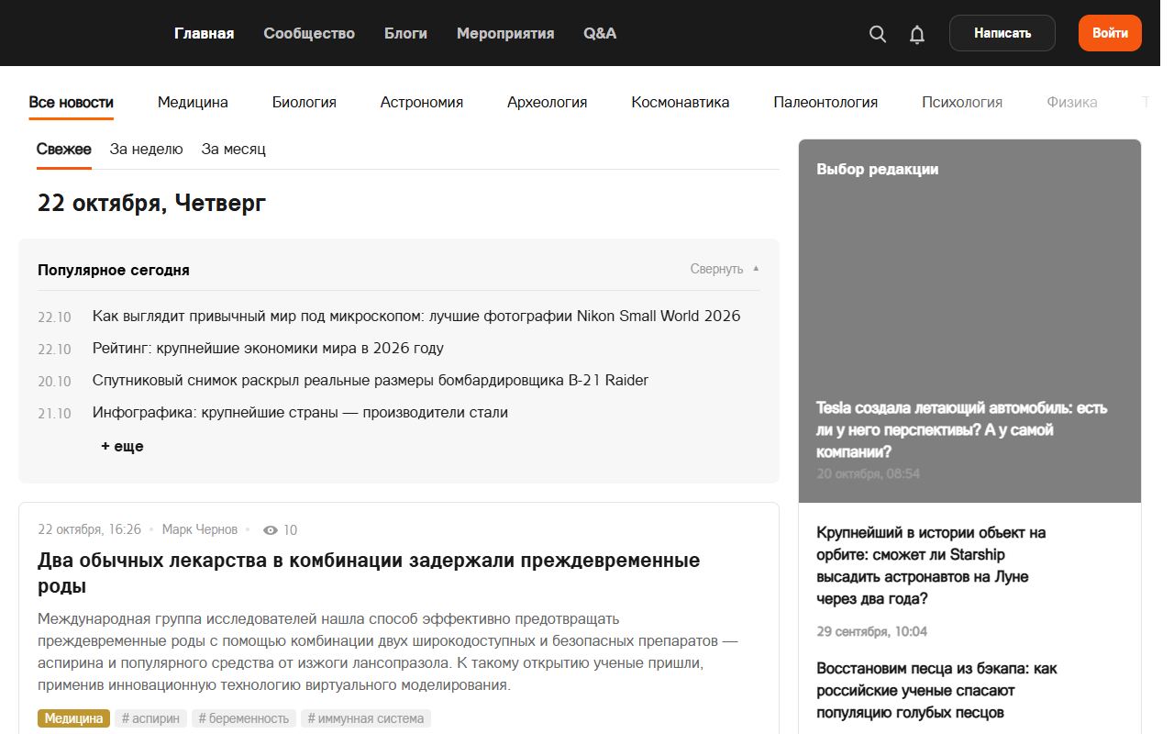Open Мероприятия page
Screen dimensions: 1174x734
click(505, 33)
